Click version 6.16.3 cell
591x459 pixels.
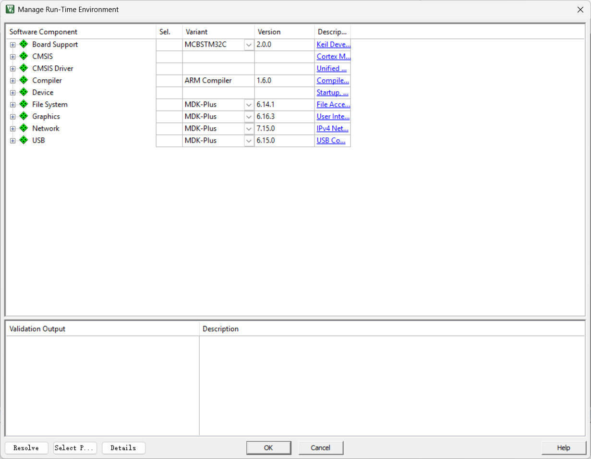point(285,116)
